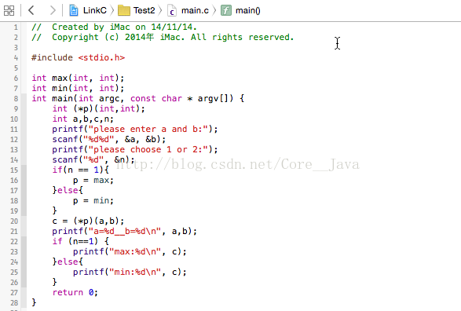Click 'int (*p)(int,int);' line
The height and width of the screenshot is (311, 461).
pos(99,108)
